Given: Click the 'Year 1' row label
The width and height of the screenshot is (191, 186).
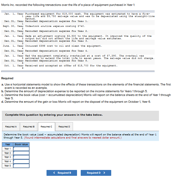Looking at the screenshot, I should pyautogui.click(x=8, y=149).
